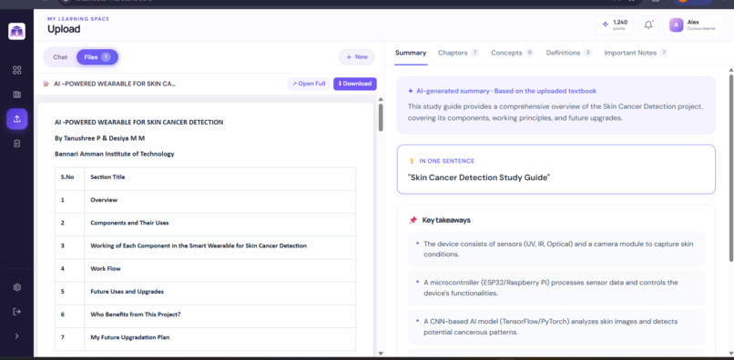734x360 pixels.
Task: Download the uploaded file
Action: tap(355, 84)
